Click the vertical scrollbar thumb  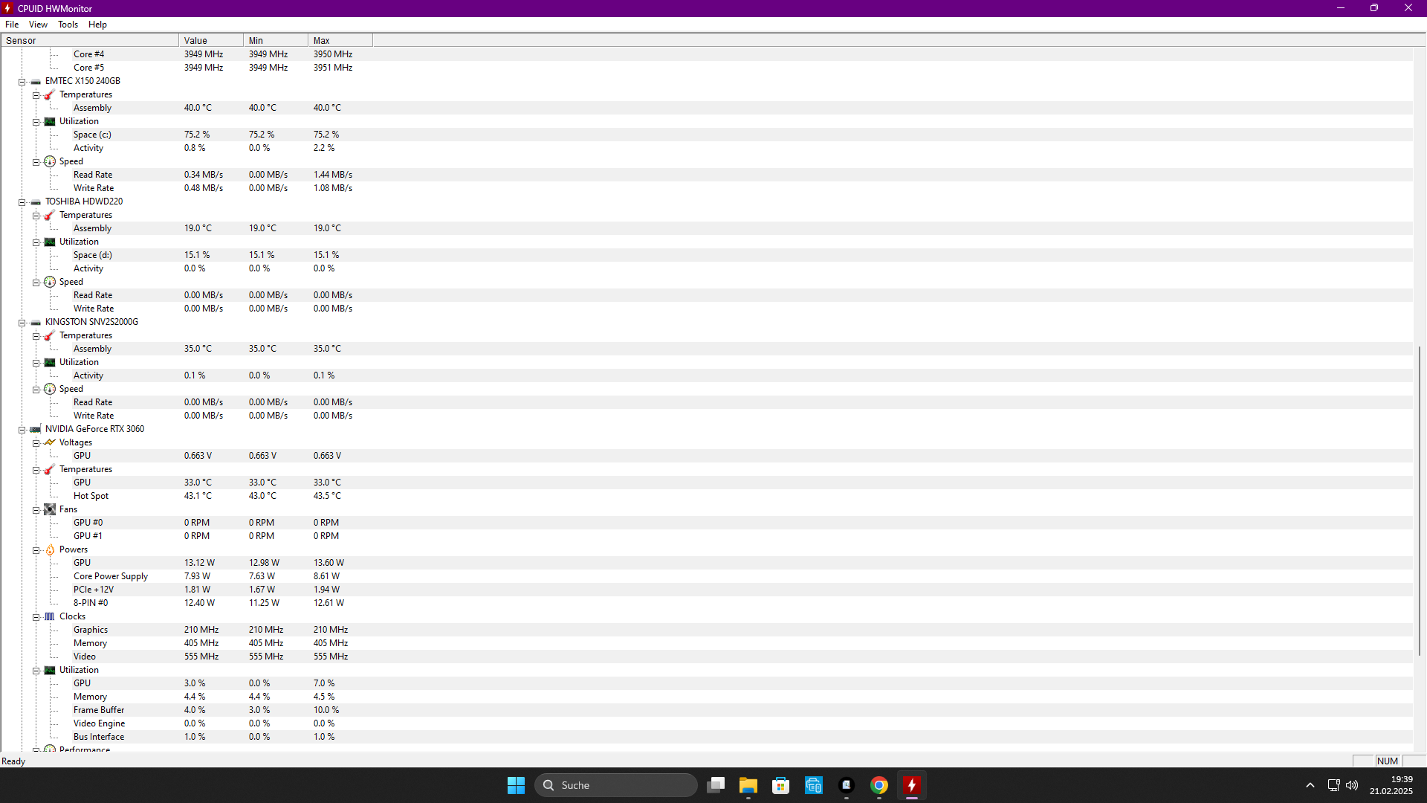pyautogui.click(x=1419, y=500)
